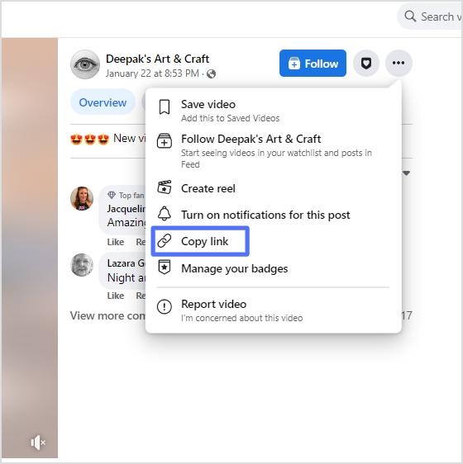Click the star badge icon in menu
The height and width of the screenshot is (464, 463).
tap(165, 268)
